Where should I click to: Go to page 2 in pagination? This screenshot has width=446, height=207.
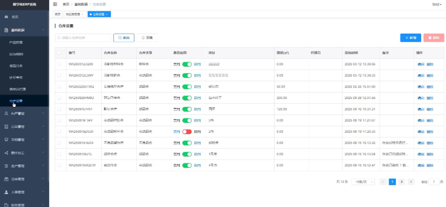[x=401, y=182]
